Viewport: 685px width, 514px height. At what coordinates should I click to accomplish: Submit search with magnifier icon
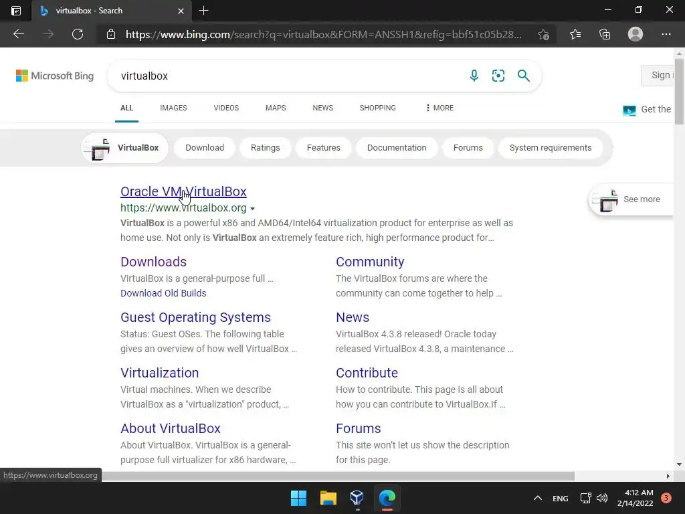tap(523, 76)
